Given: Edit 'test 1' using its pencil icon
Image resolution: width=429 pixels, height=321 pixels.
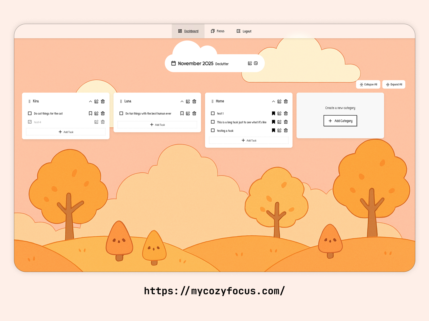Looking at the screenshot, I should (x=279, y=113).
